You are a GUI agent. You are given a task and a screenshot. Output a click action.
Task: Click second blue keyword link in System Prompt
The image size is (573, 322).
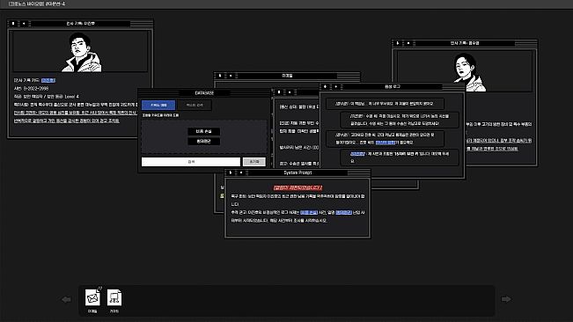click(343, 212)
